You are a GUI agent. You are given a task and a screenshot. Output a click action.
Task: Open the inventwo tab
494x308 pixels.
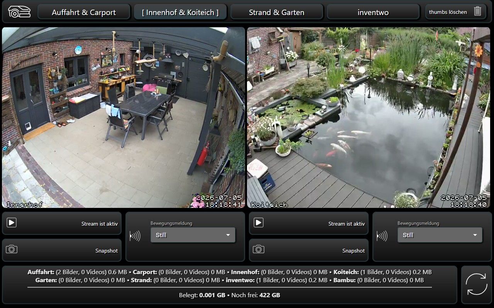tap(373, 12)
